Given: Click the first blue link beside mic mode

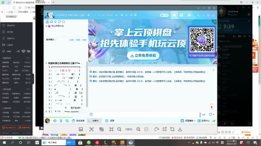Looking at the screenshot, I should coord(71,40).
